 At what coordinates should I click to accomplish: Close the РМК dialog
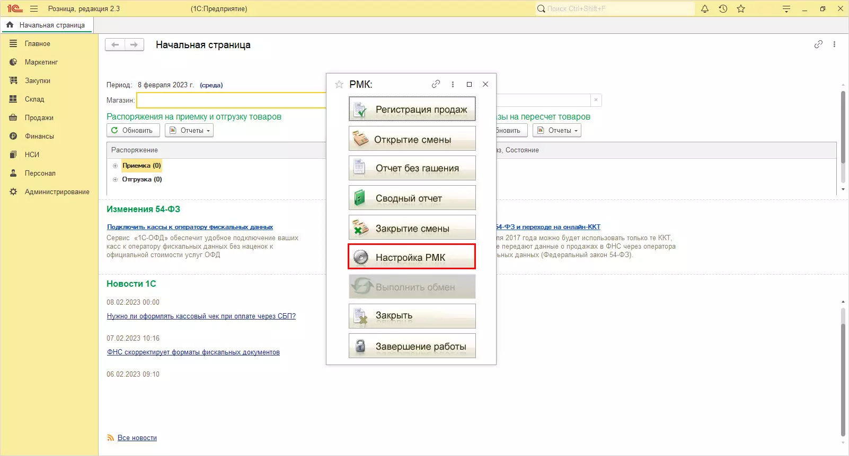coord(485,84)
